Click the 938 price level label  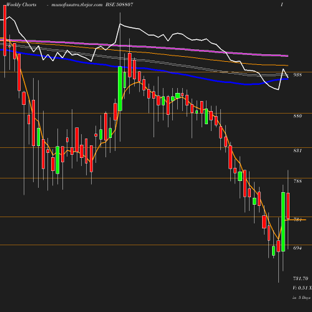tap(298, 75)
